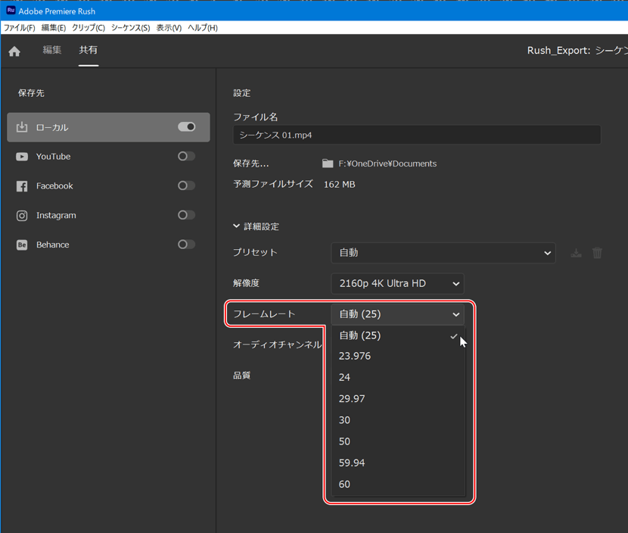The width and height of the screenshot is (628, 533).
Task: Choose 60 fps frame rate option
Action: tap(345, 485)
